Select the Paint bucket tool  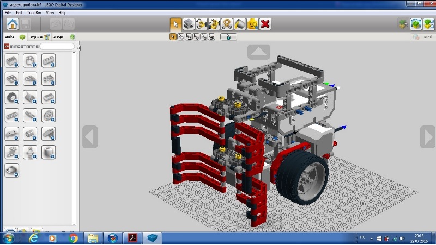[x=240, y=24]
